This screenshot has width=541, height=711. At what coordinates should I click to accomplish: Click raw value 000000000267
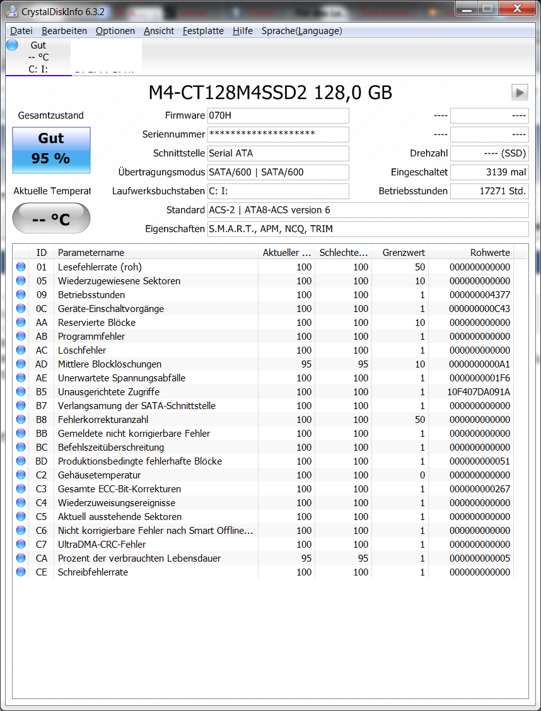[480, 489]
